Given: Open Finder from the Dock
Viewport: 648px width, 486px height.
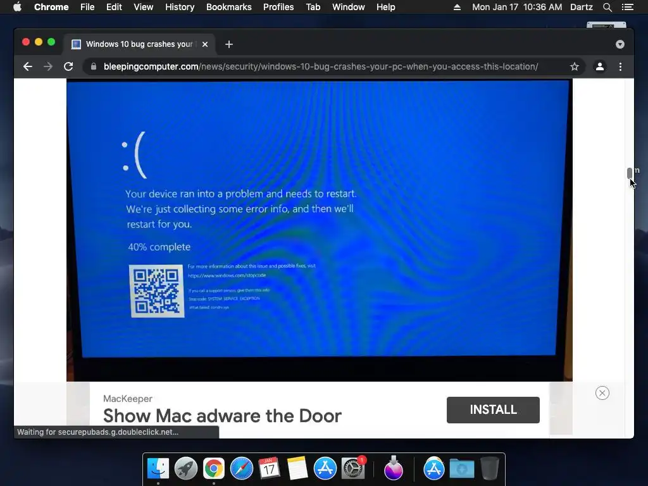Looking at the screenshot, I should pos(158,469).
